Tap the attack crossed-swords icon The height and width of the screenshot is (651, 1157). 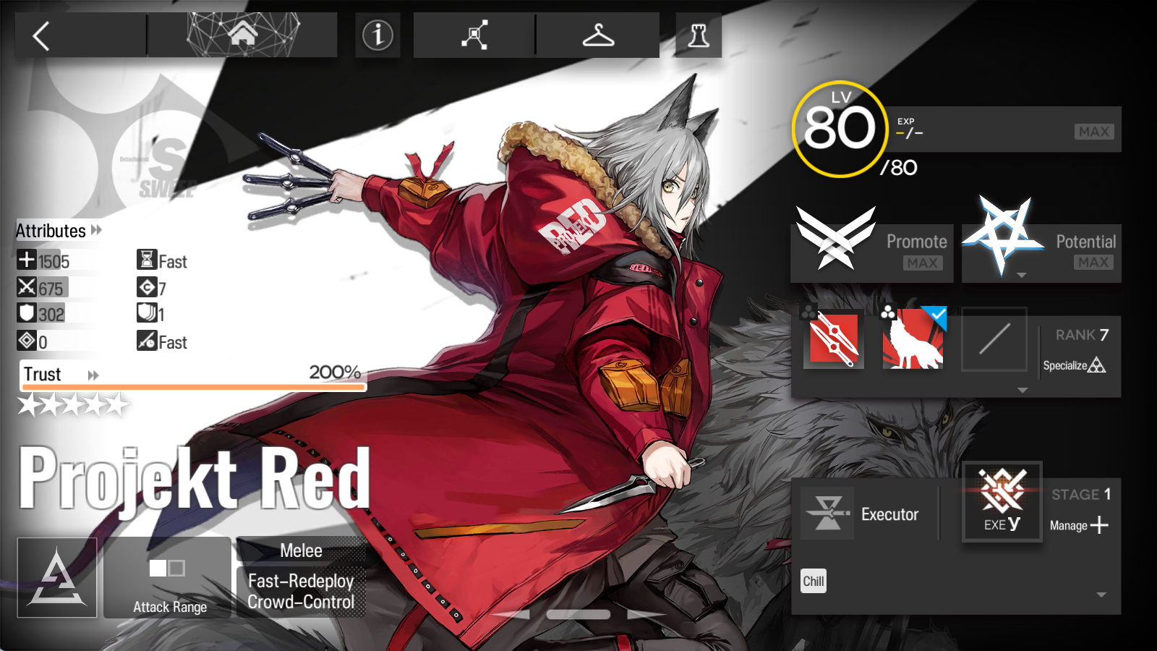coord(27,287)
